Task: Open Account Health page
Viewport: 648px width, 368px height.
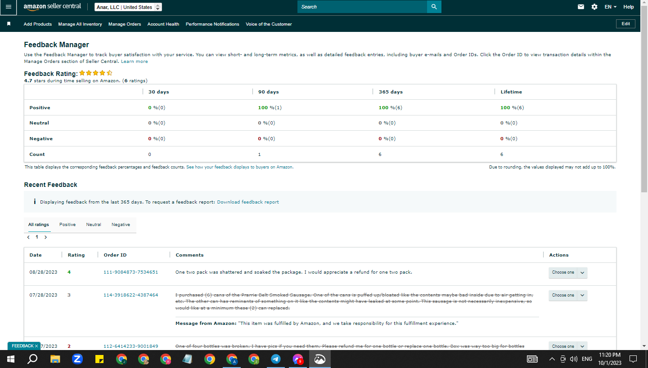Action: pyautogui.click(x=163, y=24)
